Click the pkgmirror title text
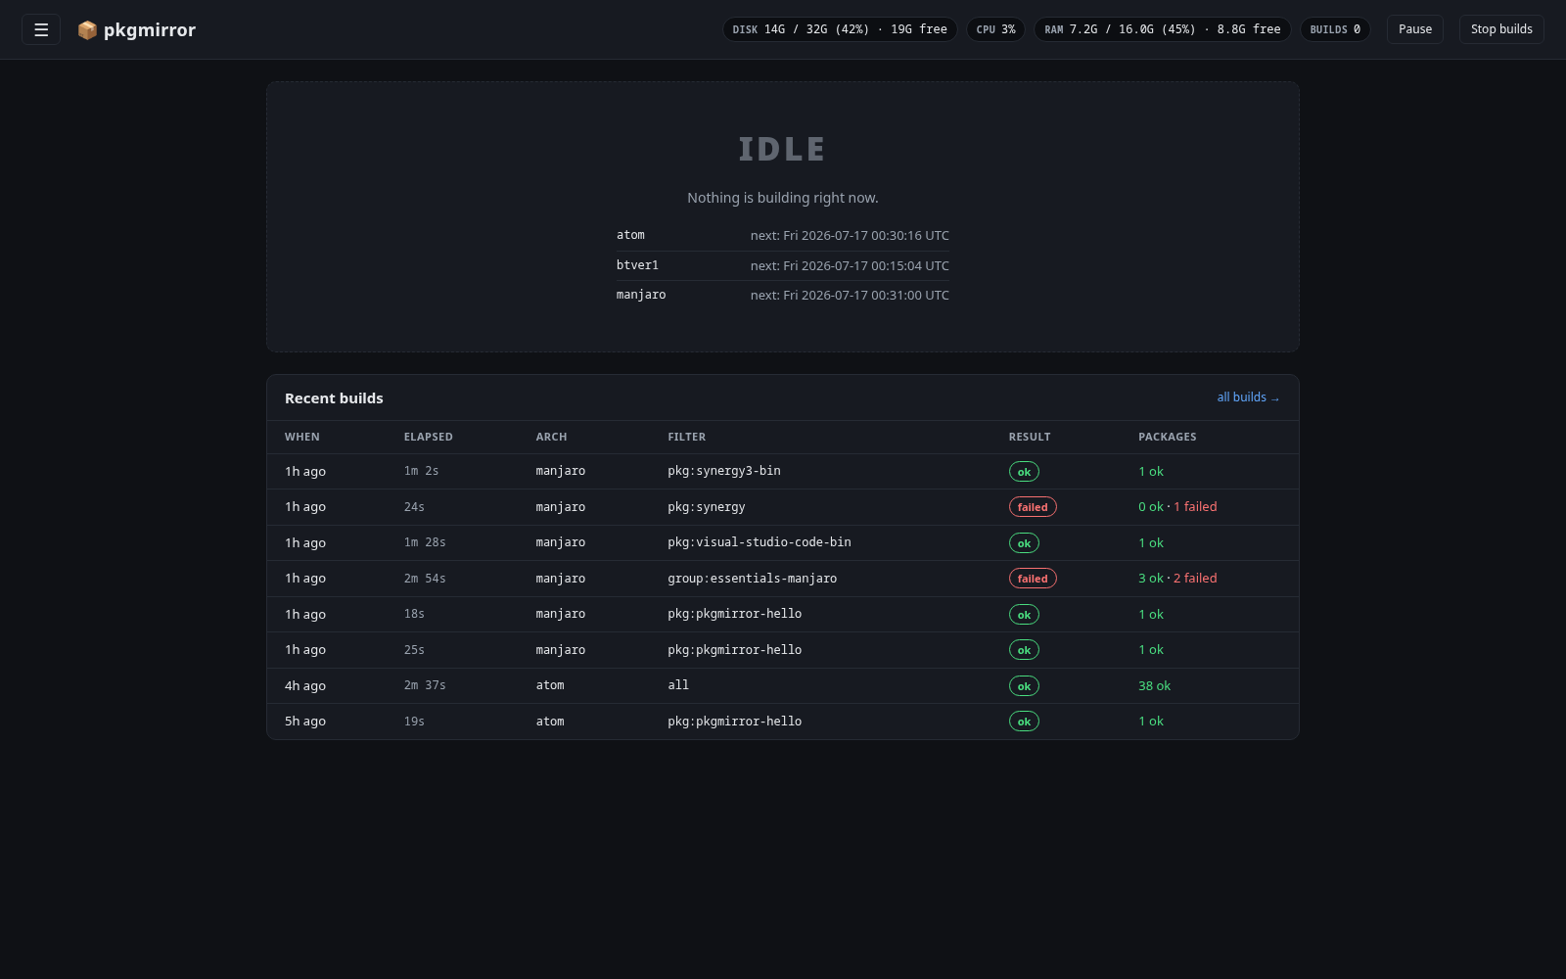Image resolution: width=1566 pixels, height=979 pixels. [x=150, y=30]
